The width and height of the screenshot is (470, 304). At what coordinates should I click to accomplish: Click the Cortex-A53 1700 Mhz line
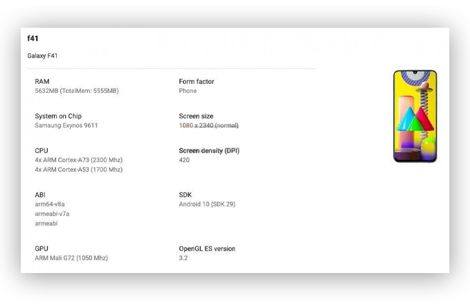pyautogui.click(x=79, y=170)
